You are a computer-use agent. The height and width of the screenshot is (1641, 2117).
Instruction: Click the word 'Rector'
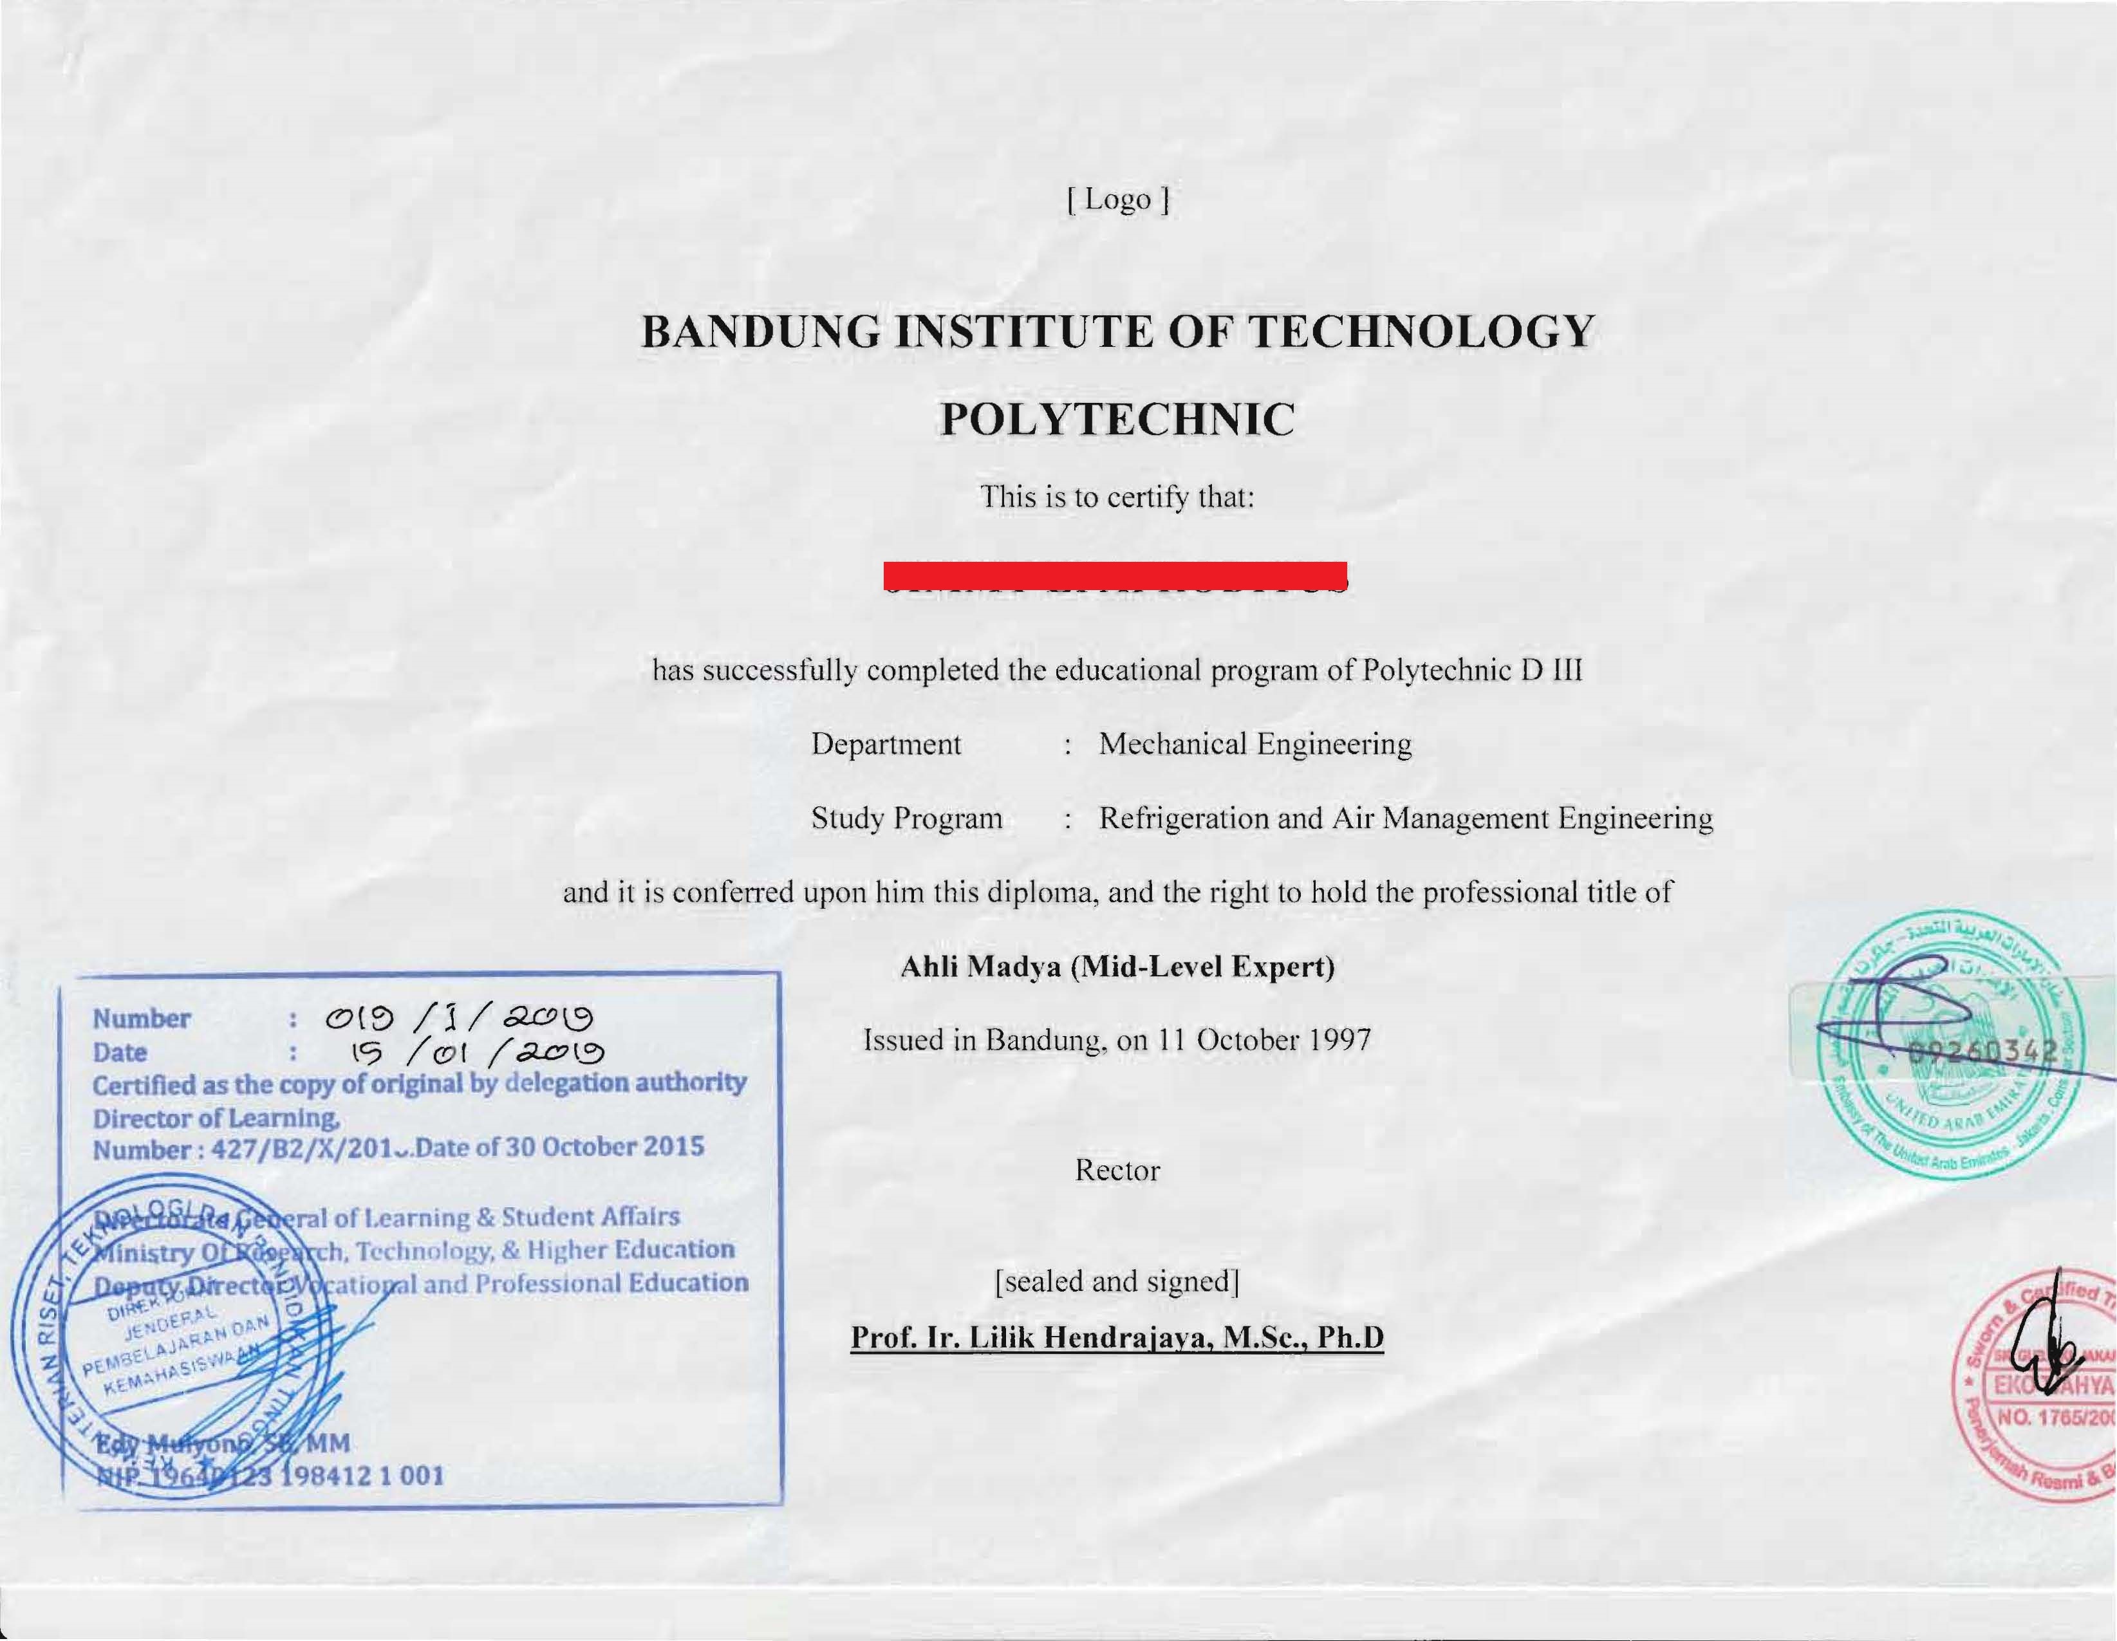[1117, 1171]
